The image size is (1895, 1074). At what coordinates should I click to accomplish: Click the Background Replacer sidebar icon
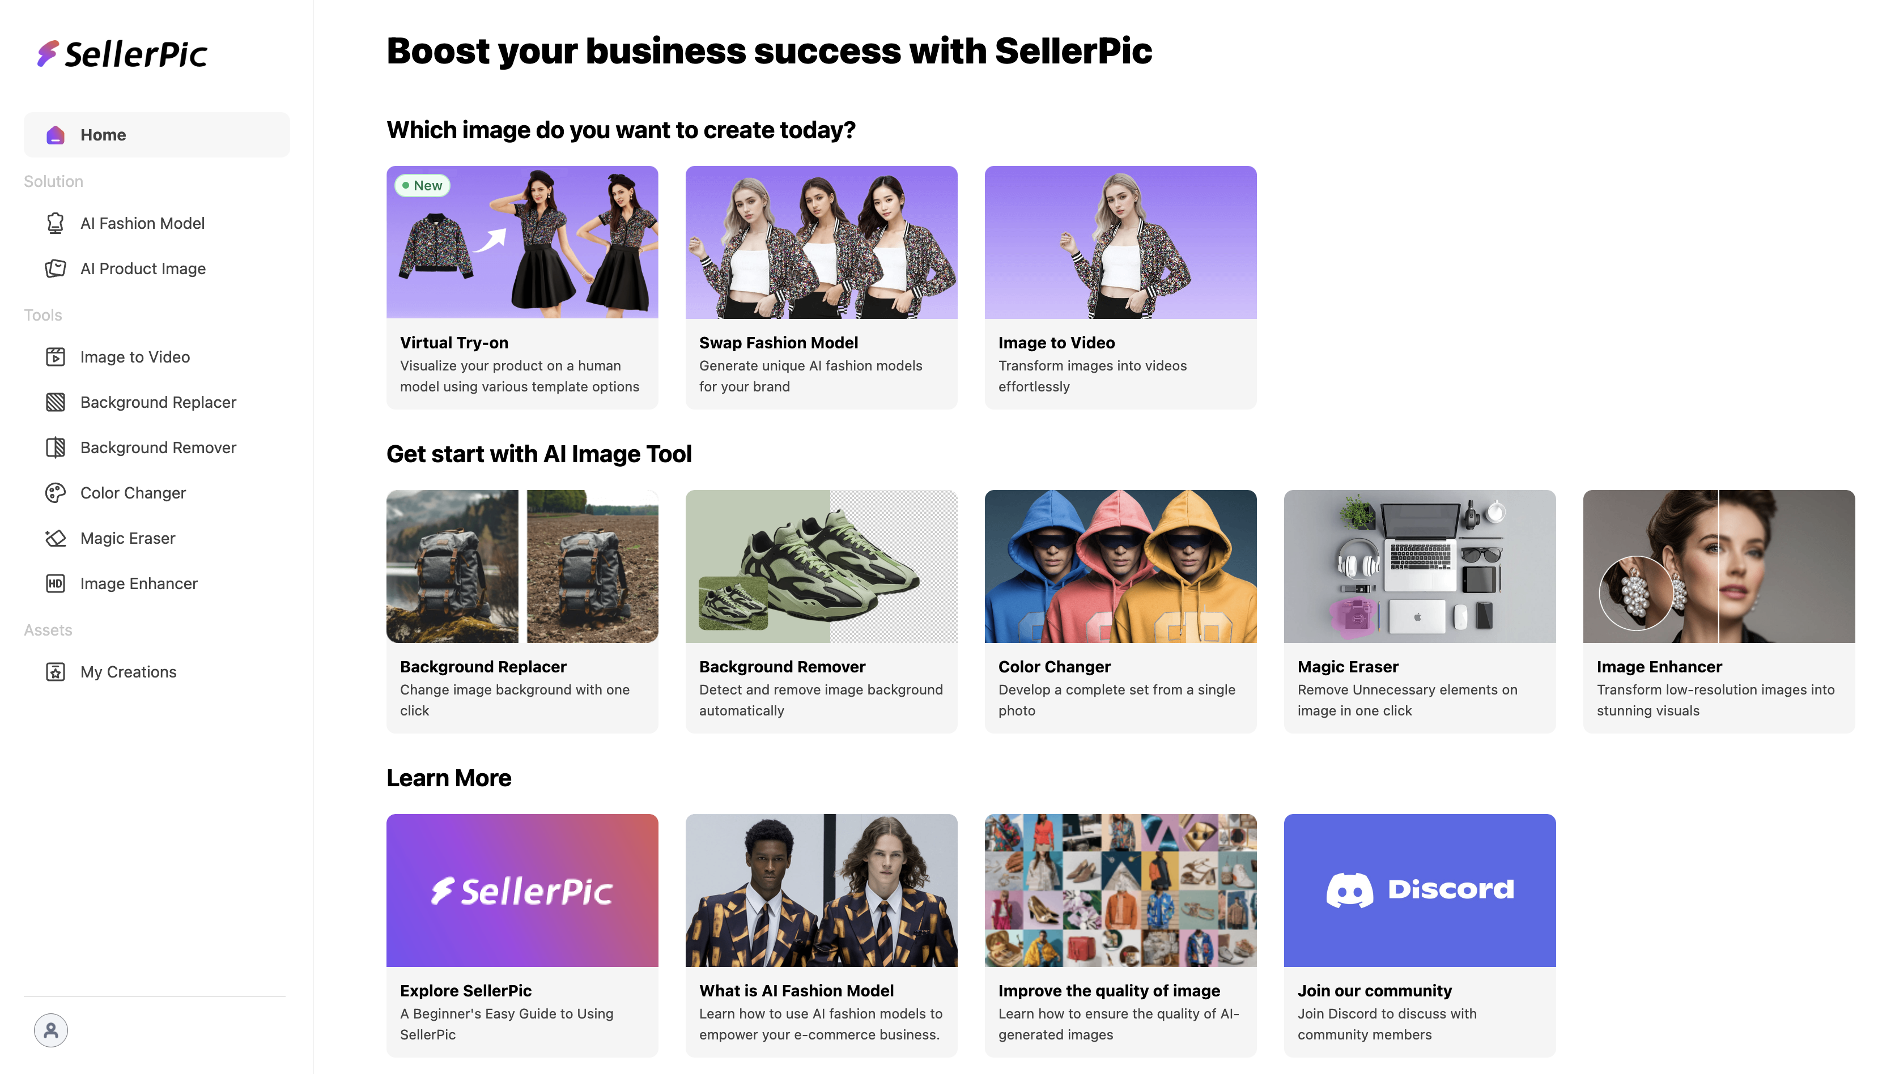coord(56,402)
